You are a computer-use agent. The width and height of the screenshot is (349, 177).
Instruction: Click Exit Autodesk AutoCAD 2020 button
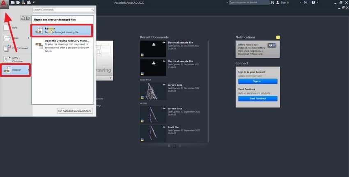coord(75,111)
